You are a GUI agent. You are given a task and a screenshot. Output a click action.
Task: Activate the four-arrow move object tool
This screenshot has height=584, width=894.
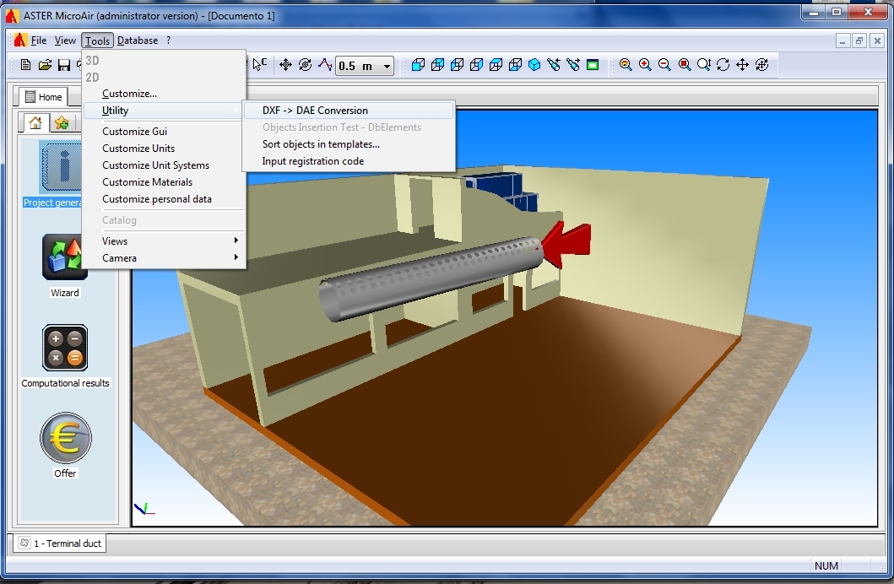pos(285,65)
